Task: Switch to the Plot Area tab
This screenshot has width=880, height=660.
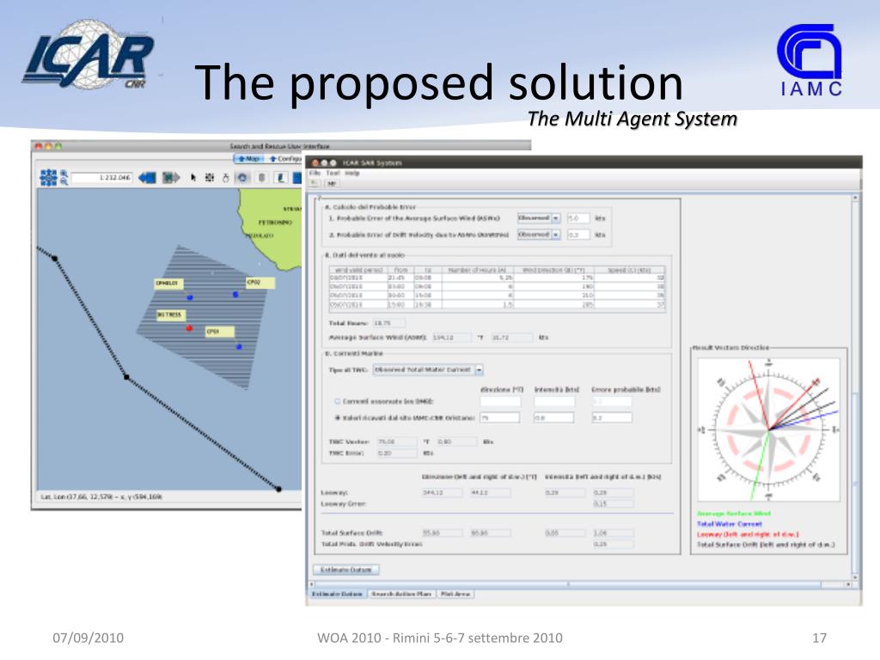Action: click(455, 594)
